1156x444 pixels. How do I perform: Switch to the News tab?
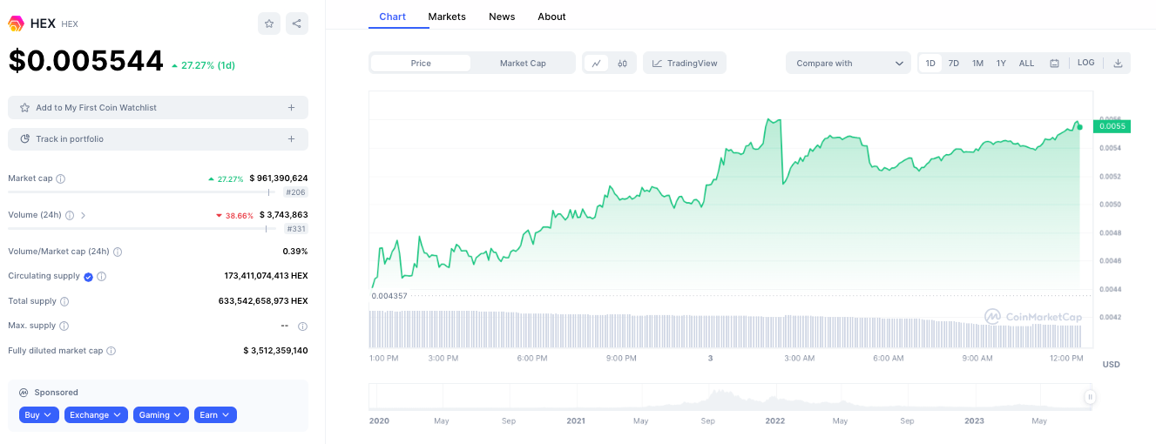(x=502, y=17)
